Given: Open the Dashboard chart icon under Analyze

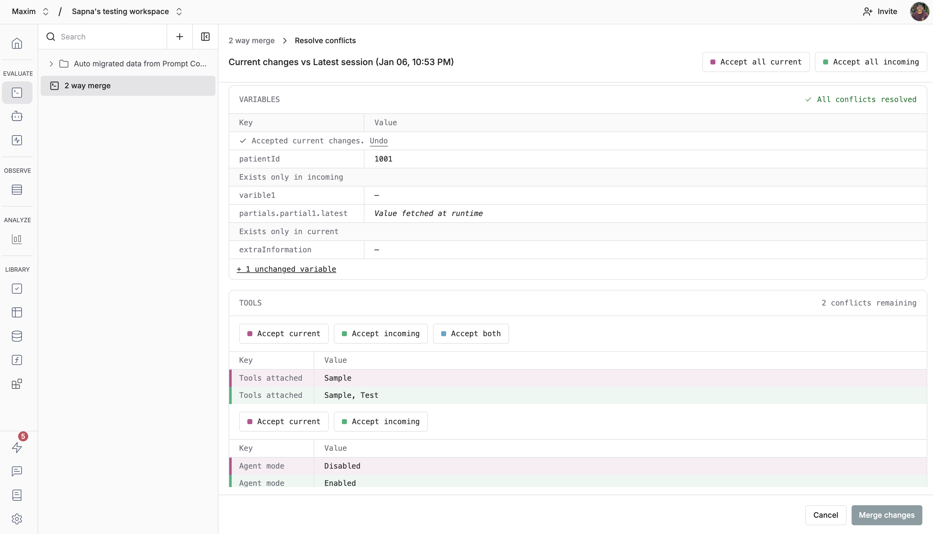Looking at the screenshot, I should coord(17,239).
